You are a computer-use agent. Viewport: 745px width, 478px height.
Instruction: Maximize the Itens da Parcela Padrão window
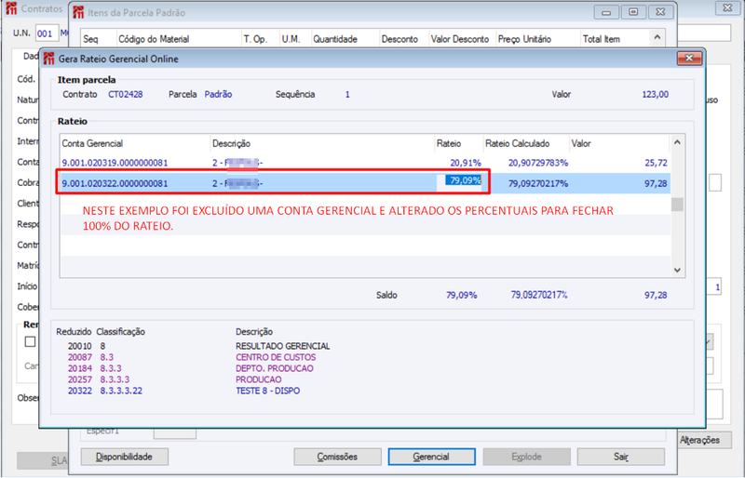coord(633,12)
